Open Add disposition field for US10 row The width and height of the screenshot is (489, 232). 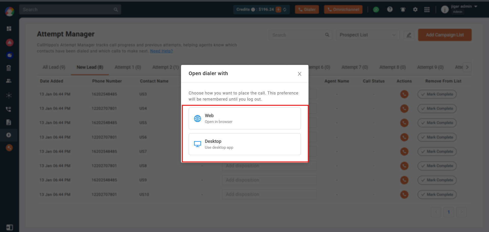point(269,194)
